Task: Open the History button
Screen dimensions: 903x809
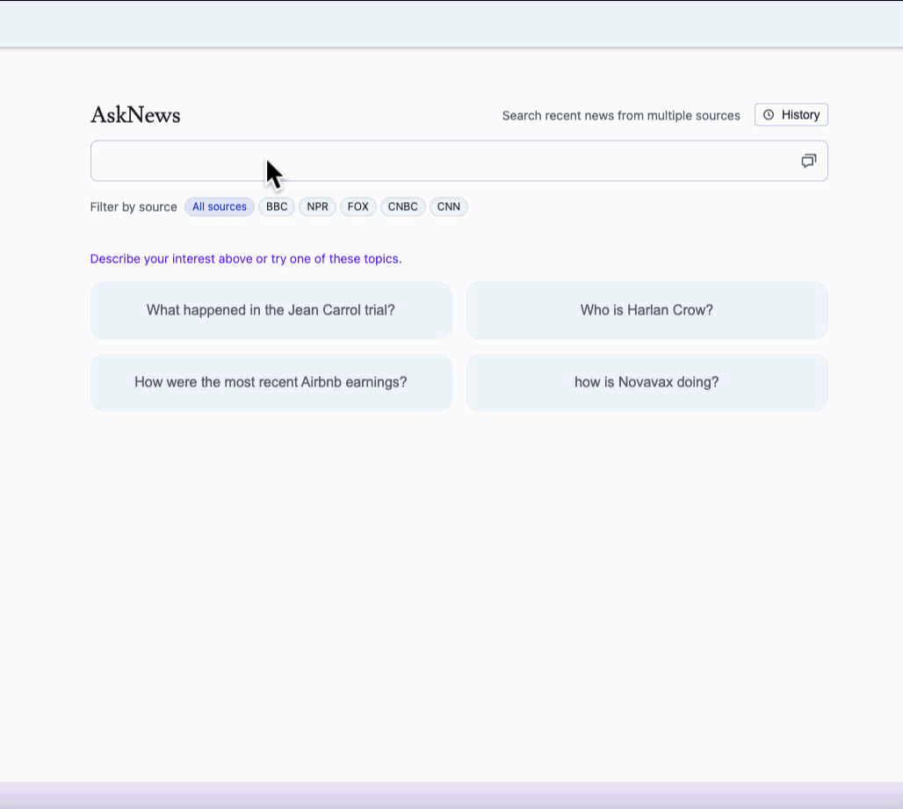Action: tap(791, 115)
